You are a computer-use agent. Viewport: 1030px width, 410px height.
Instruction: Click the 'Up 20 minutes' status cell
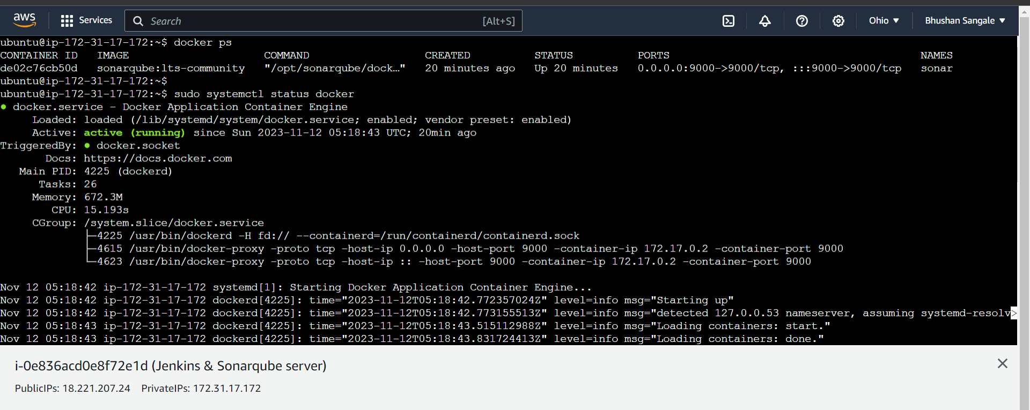click(x=576, y=69)
